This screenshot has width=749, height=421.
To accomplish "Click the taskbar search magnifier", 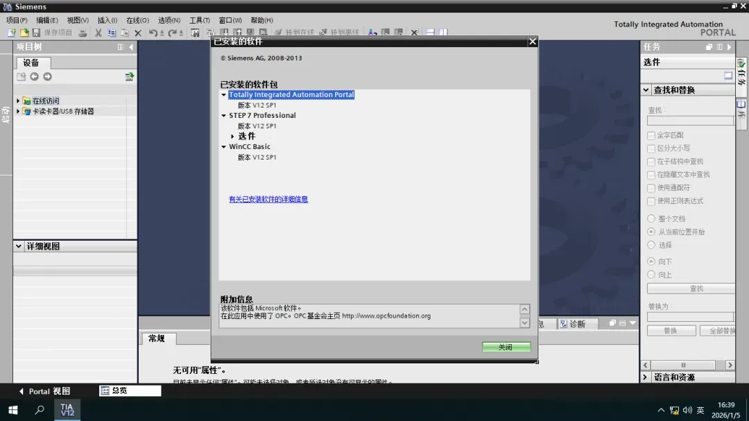I will pos(40,410).
